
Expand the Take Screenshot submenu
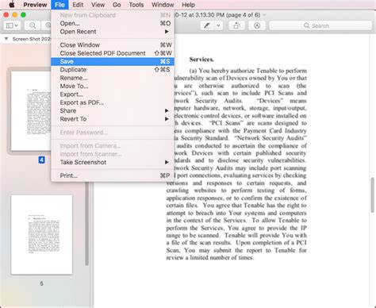coord(113,162)
